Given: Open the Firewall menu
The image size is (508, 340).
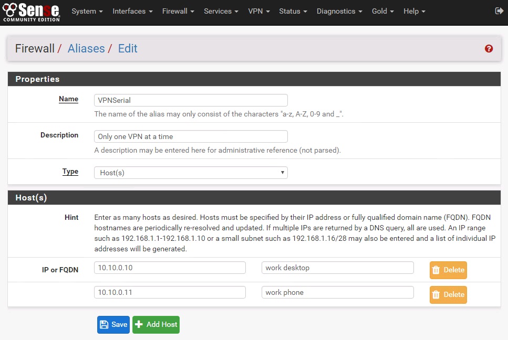Looking at the screenshot, I should [x=178, y=11].
